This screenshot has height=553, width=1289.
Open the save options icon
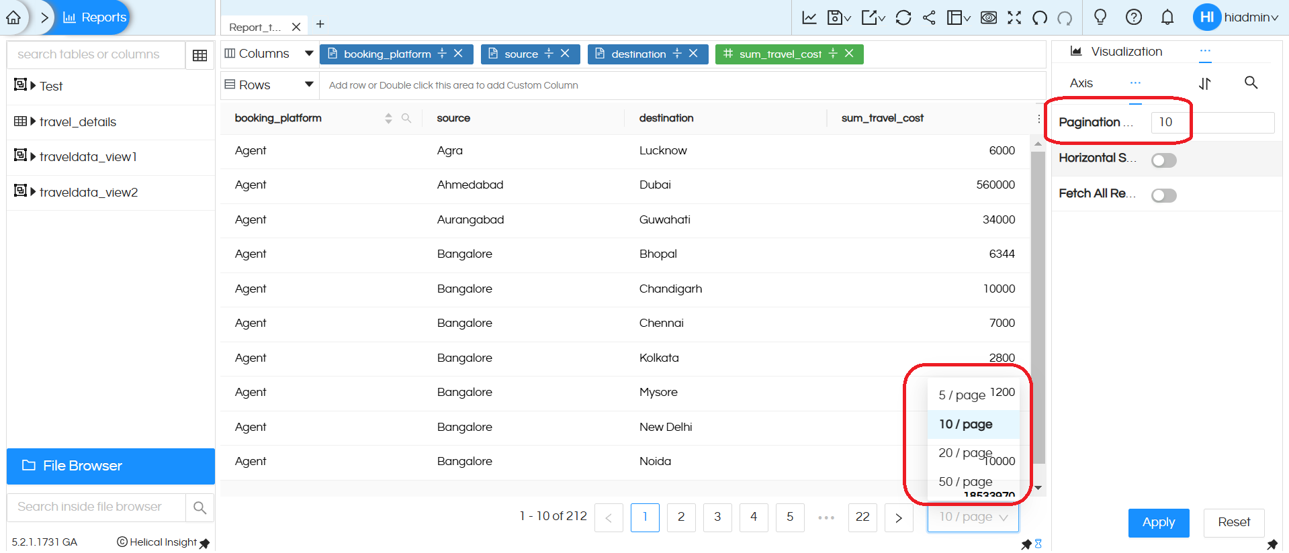839,17
